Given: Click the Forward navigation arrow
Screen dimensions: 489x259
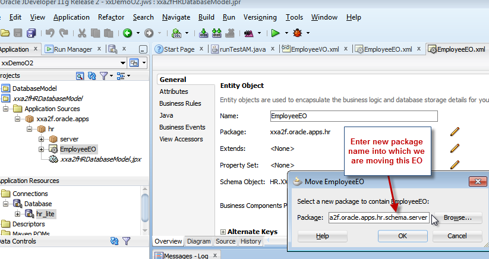Looking at the screenshot, I should click(149, 33).
